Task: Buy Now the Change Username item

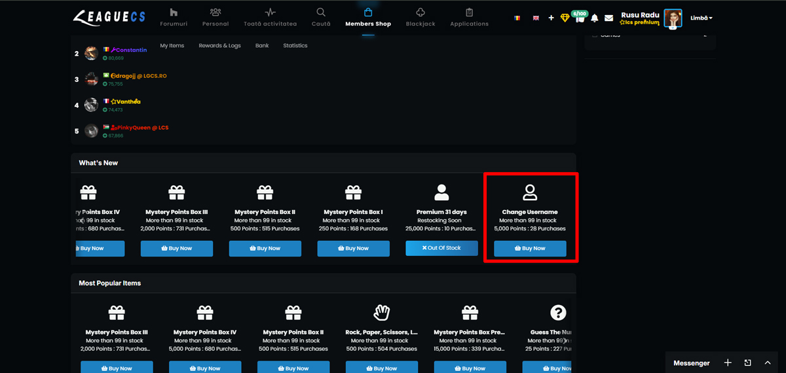Action: (x=530, y=249)
